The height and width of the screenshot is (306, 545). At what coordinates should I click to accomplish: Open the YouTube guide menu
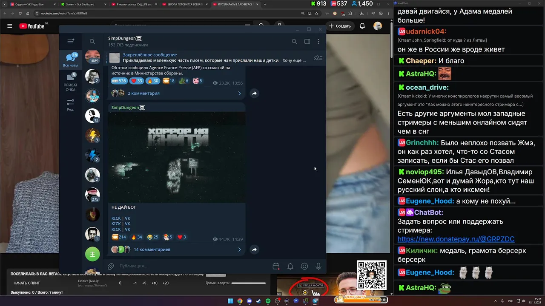coord(10,26)
